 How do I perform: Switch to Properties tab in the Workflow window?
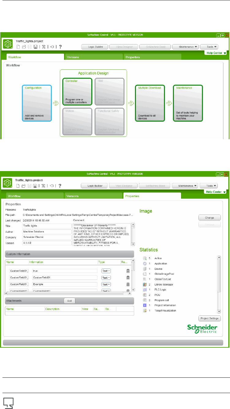click(152, 57)
